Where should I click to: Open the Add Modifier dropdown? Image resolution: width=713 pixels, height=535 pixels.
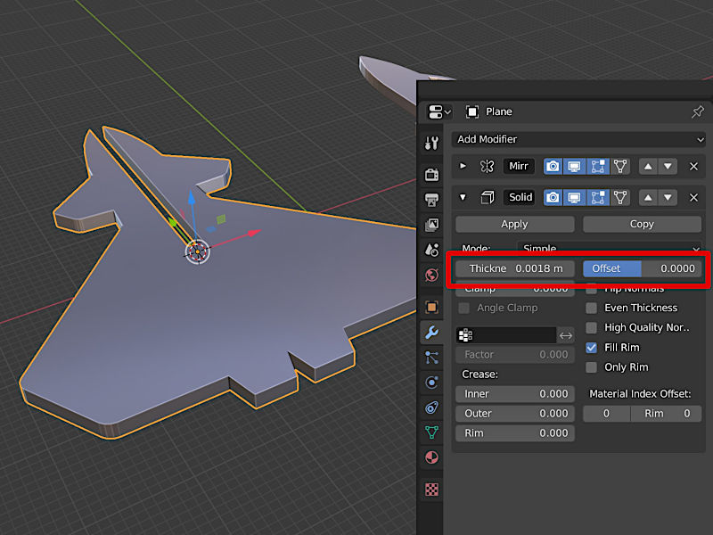[578, 139]
